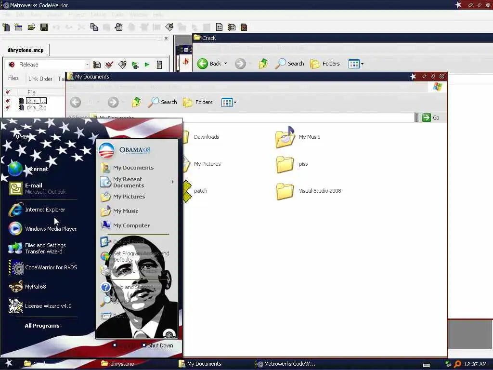This screenshot has width=493, height=370.
Task: Open My Computer from the Start menu
Action: pyautogui.click(x=126, y=225)
